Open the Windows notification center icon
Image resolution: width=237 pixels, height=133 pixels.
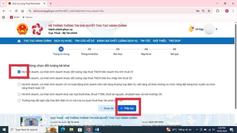[x=231, y=129]
